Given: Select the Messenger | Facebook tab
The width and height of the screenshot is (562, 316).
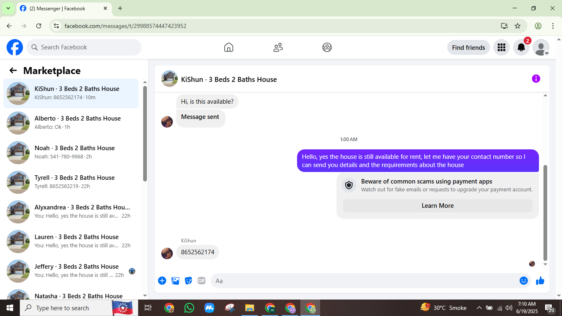Looking at the screenshot, I should click(64, 8).
